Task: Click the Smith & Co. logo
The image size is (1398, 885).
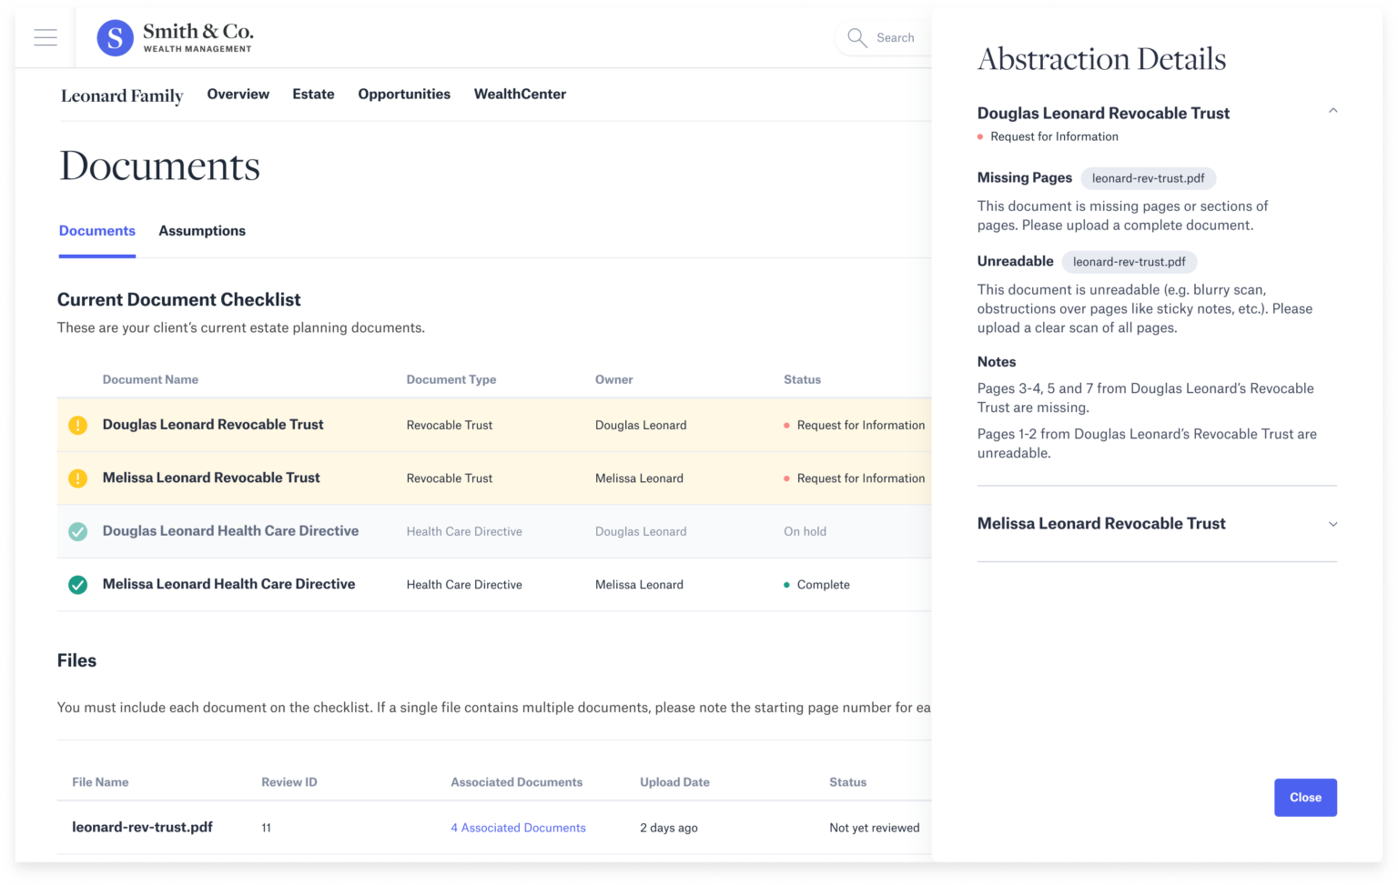Action: pos(173,37)
